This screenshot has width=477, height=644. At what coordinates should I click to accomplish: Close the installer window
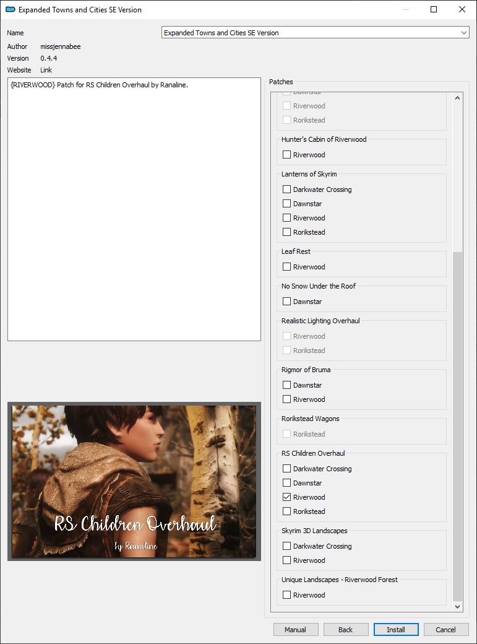(x=462, y=9)
